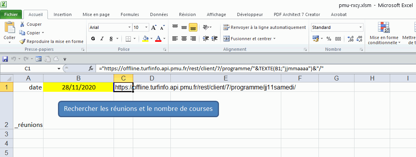Expand the Coller paste options arrow

point(9,42)
